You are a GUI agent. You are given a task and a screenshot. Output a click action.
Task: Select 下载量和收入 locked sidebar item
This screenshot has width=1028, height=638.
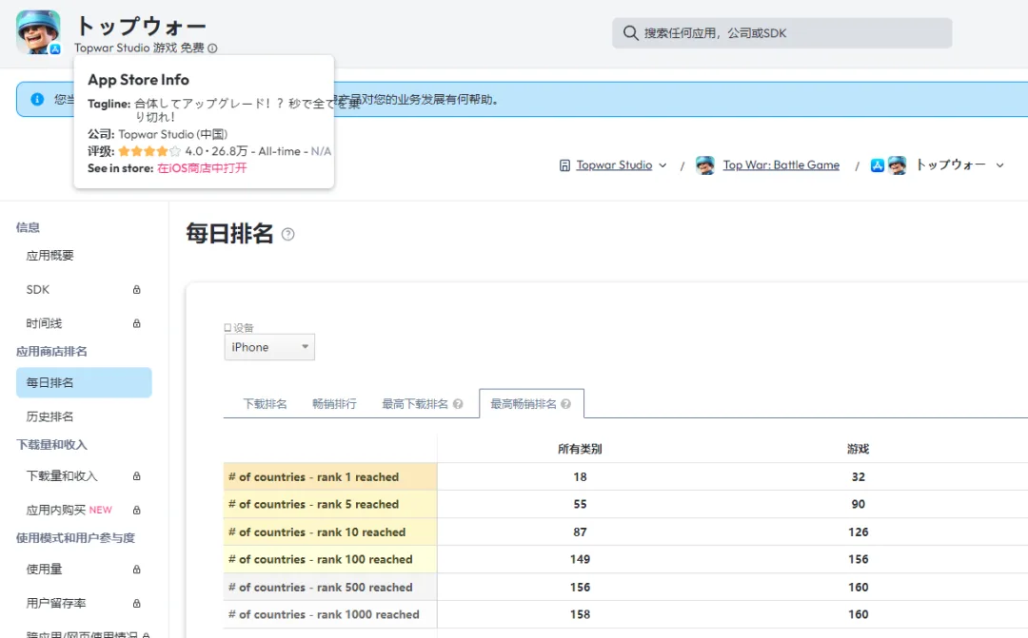point(62,475)
